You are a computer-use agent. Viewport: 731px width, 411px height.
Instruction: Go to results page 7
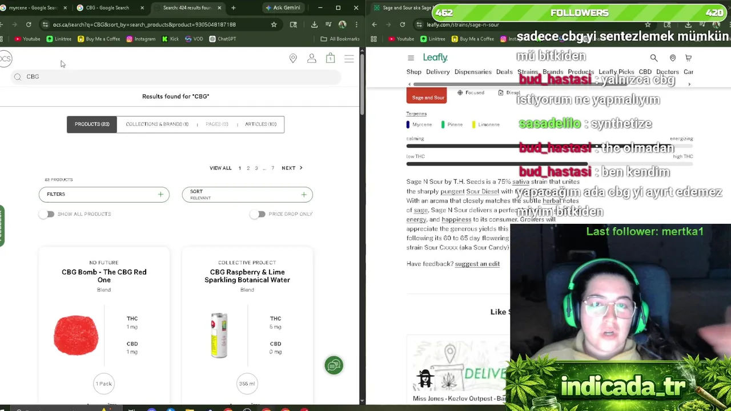click(x=272, y=168)
